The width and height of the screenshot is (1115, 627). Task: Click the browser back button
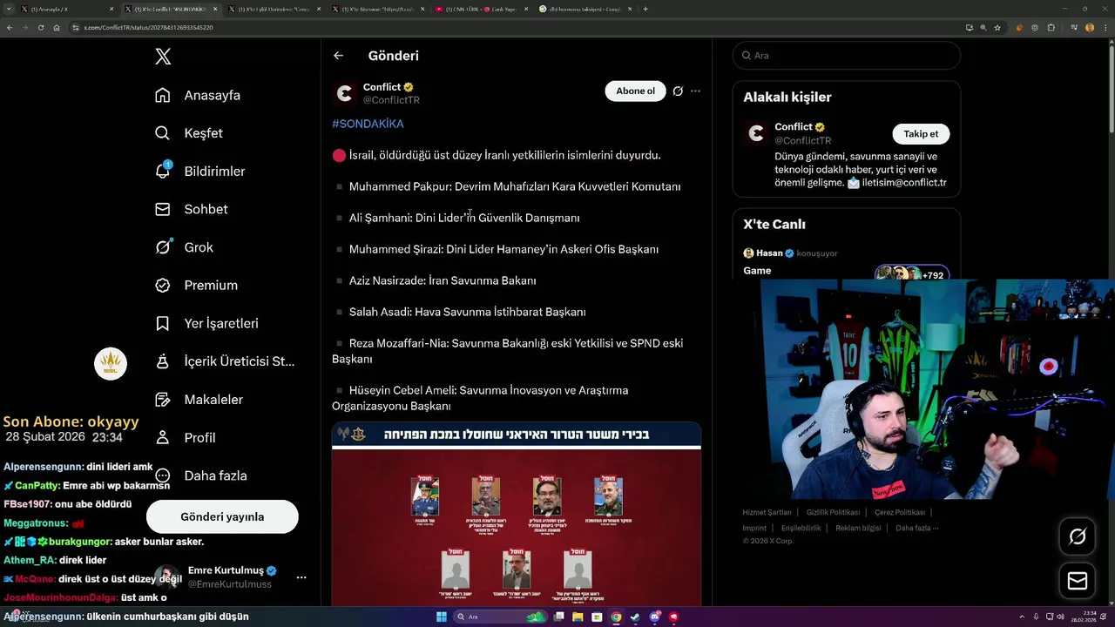10,27
